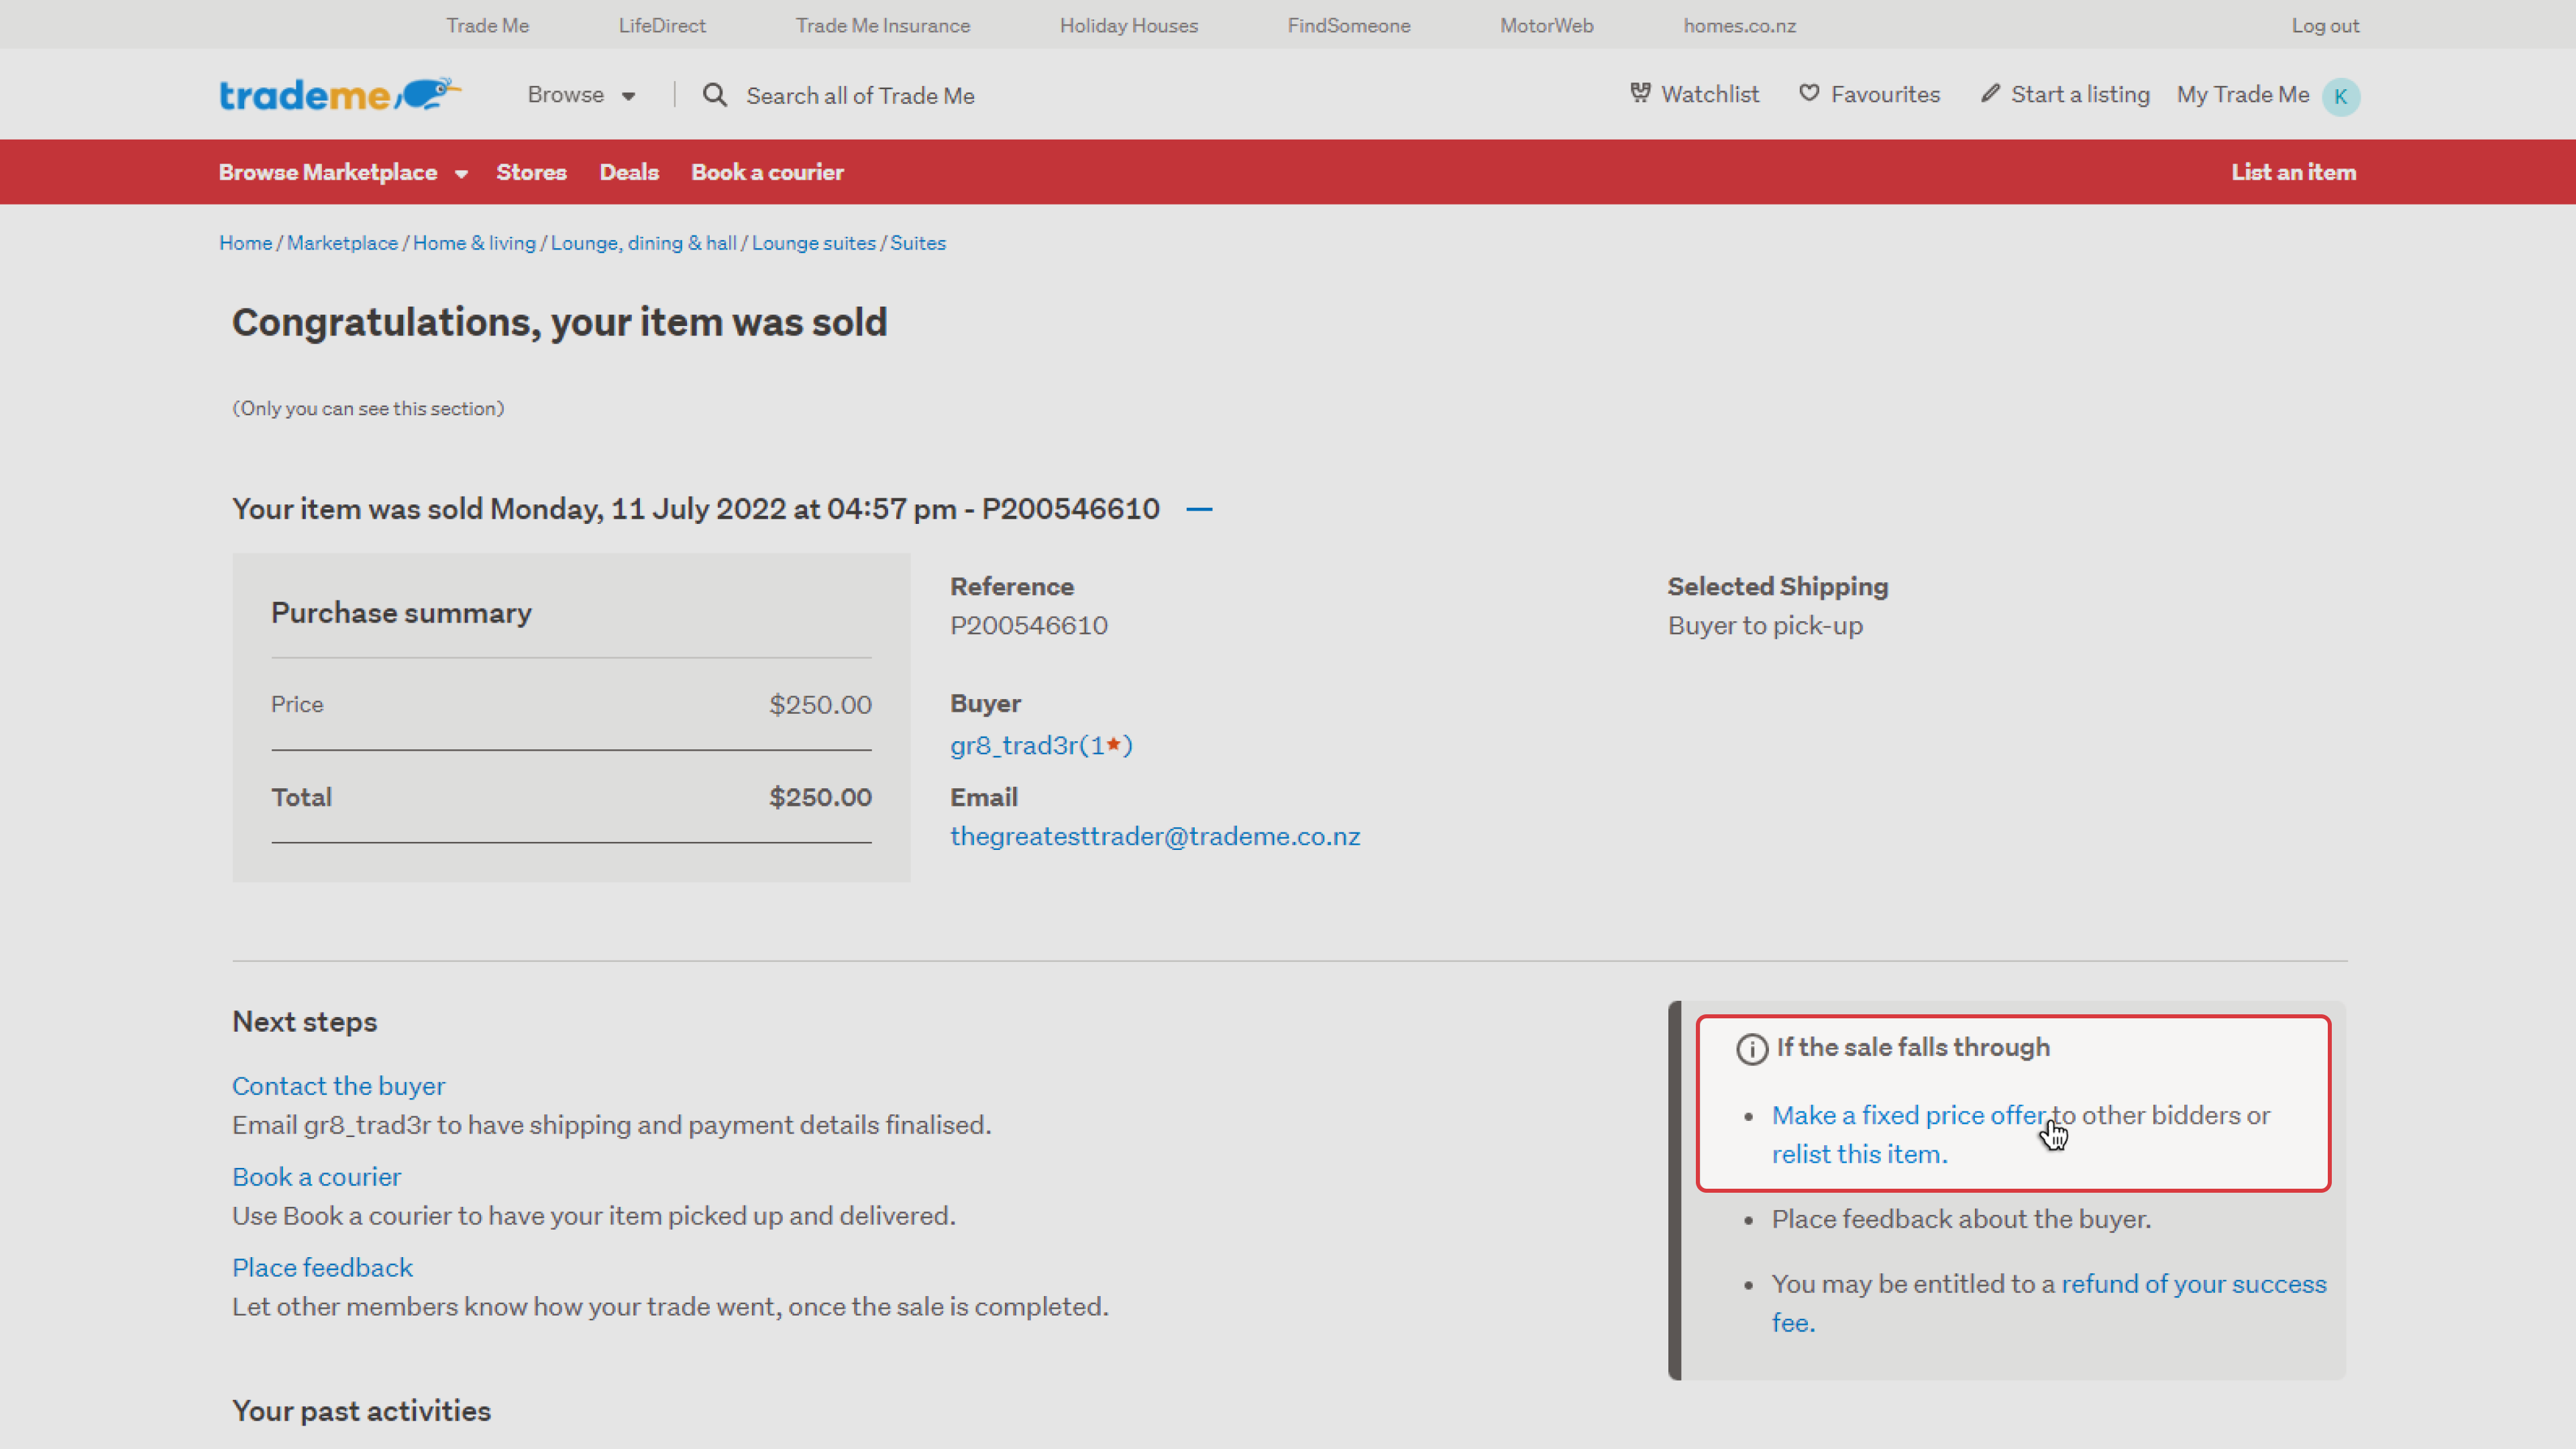Click Contact the buyer
This screenshot has width=2576, height=1449.
click(x=338, y=1086)
